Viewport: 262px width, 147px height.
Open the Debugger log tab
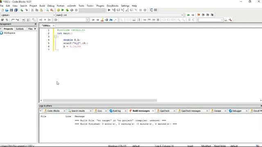tap(237, 111)
